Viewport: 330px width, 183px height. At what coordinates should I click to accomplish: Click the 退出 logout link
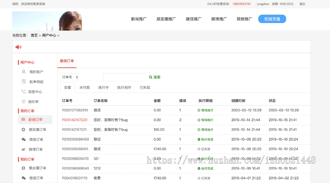click(302, 4)
